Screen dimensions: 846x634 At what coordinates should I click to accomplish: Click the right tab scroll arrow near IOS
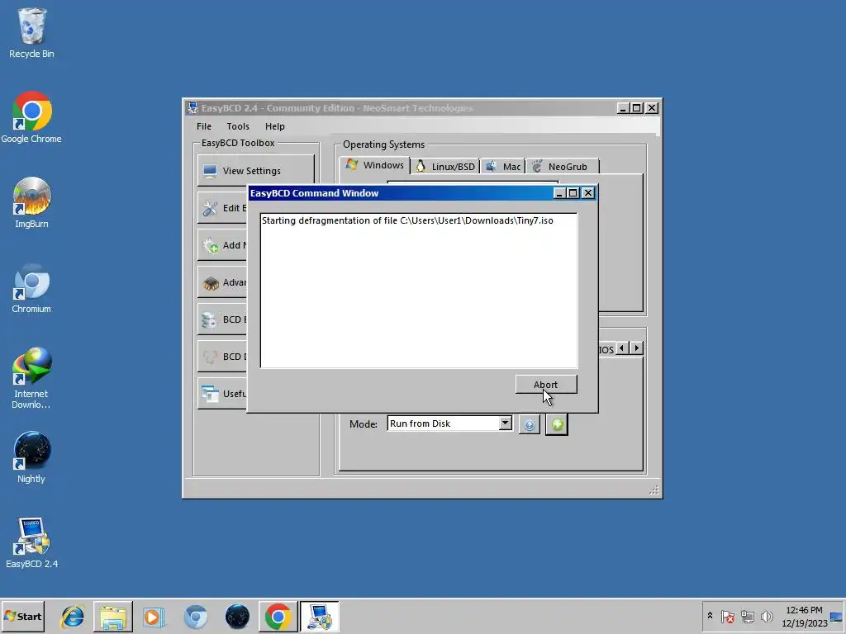coord(637,348)
